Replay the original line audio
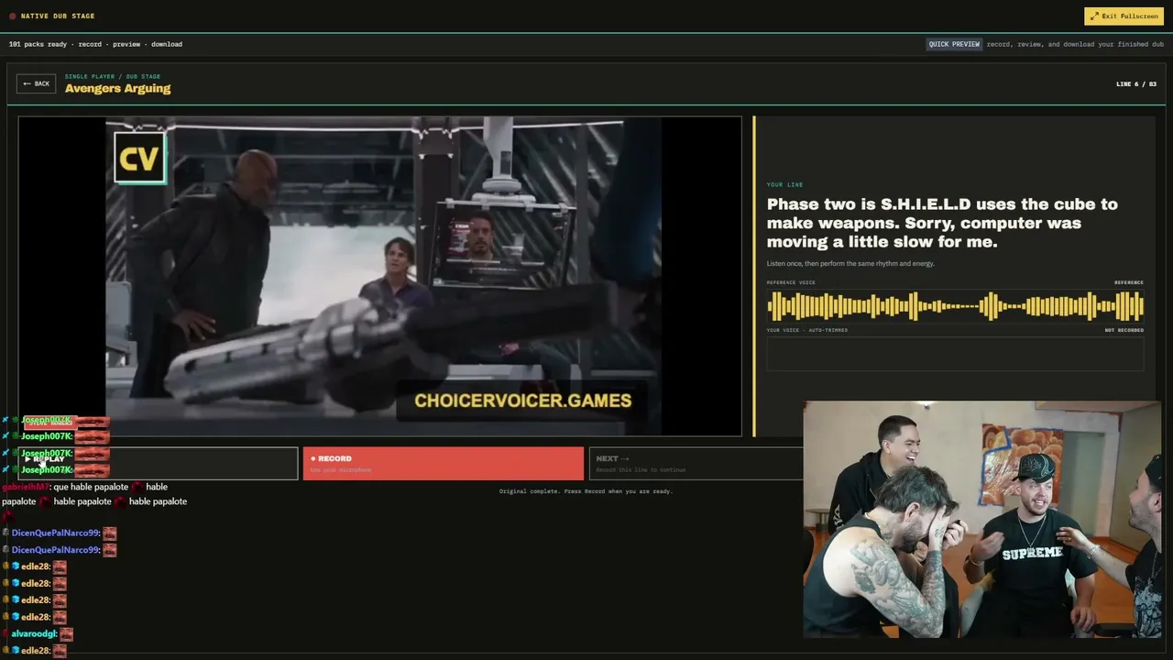 coord(159,463)
